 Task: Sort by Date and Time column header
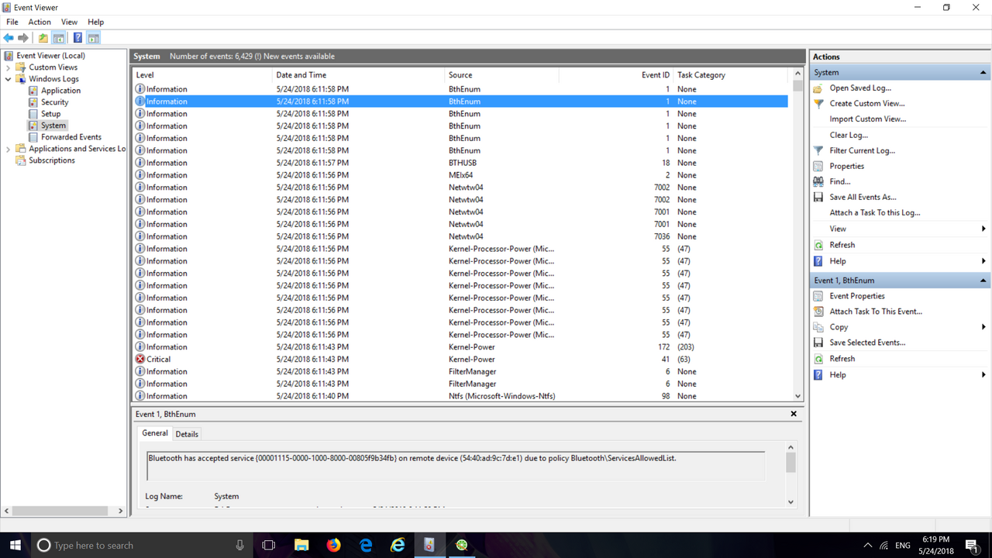pos(359,75)
